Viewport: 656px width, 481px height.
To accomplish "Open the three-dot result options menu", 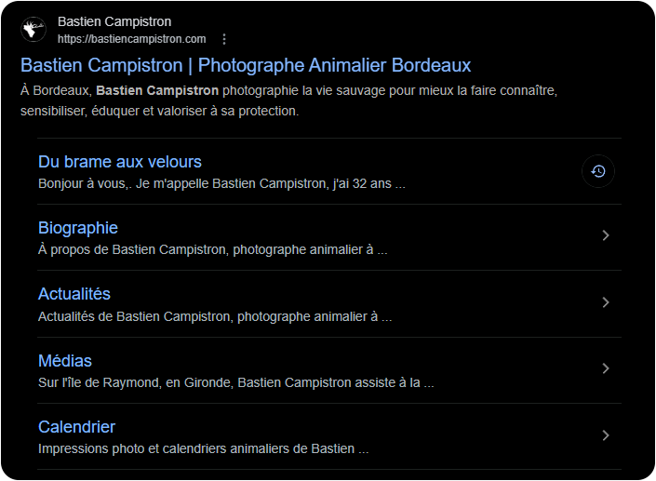I will click(224, 39).
